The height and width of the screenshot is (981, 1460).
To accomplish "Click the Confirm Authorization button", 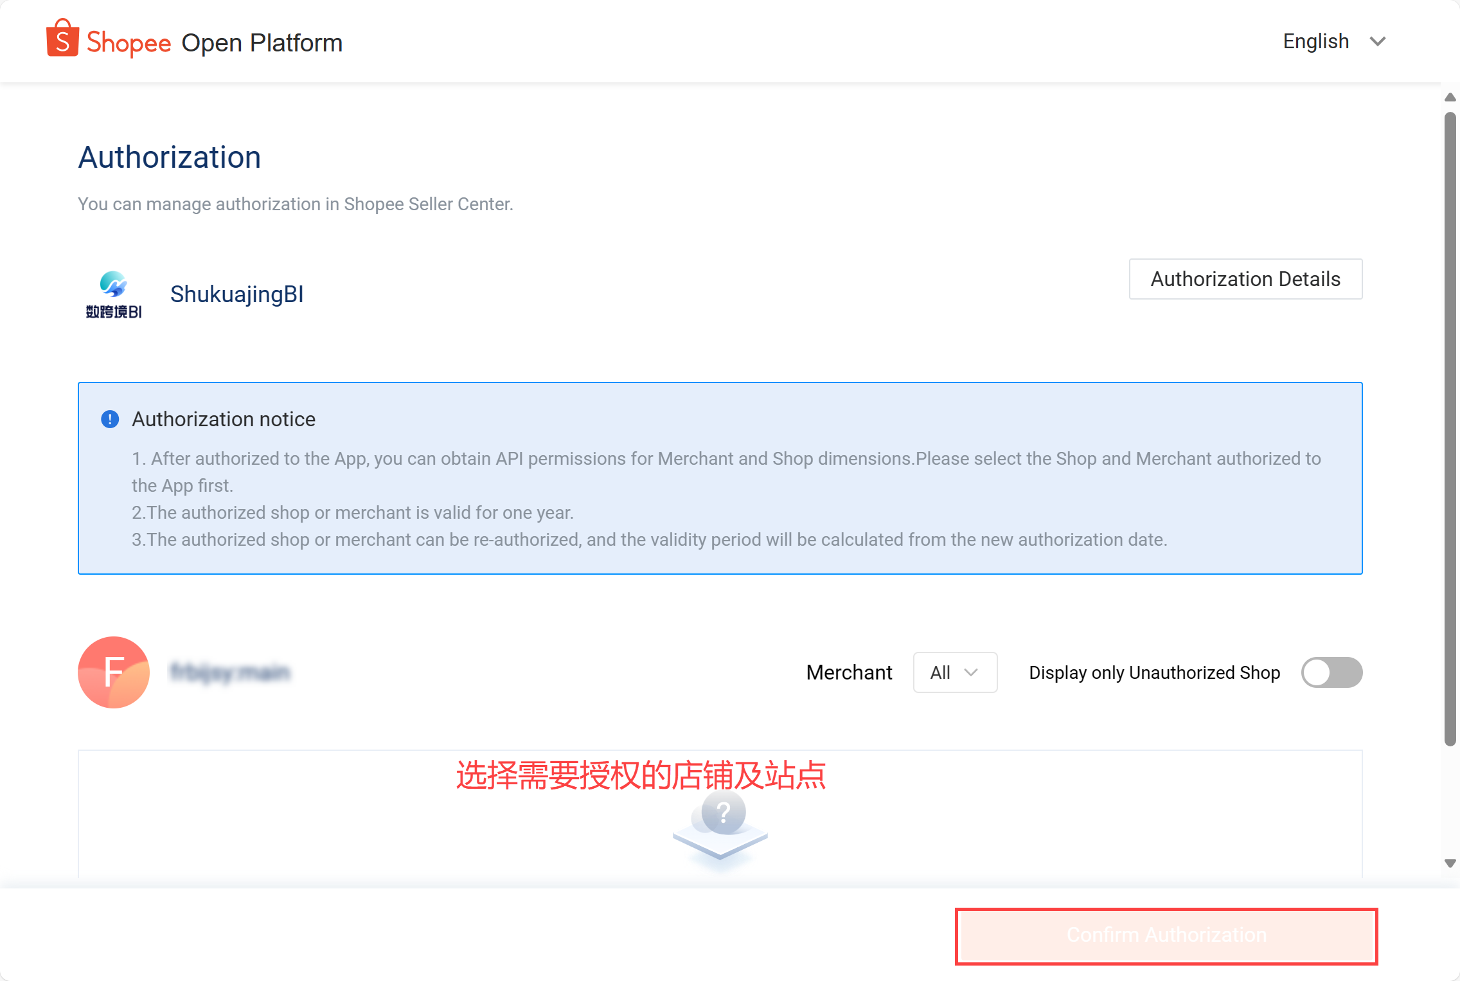I will [x=1166, y=935].
